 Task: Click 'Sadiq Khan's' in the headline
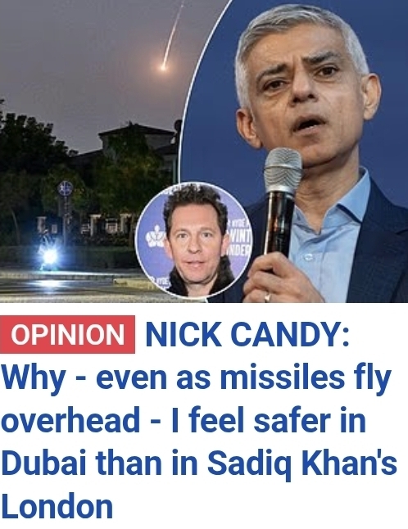(x=302, y=463)
